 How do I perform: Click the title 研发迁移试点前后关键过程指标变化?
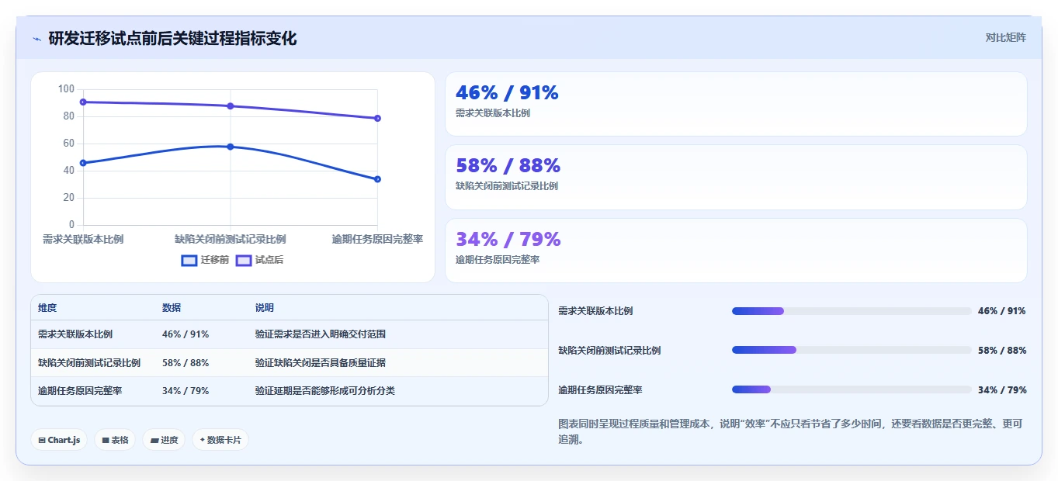click(x=172, y=39)
